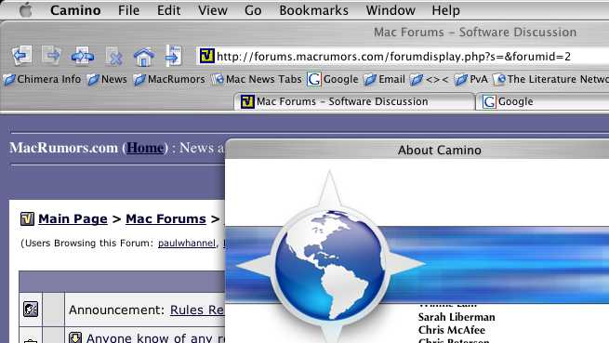609x343 pixels.
Task: Open the "Anyone know of any" thread
Action: 155,337
